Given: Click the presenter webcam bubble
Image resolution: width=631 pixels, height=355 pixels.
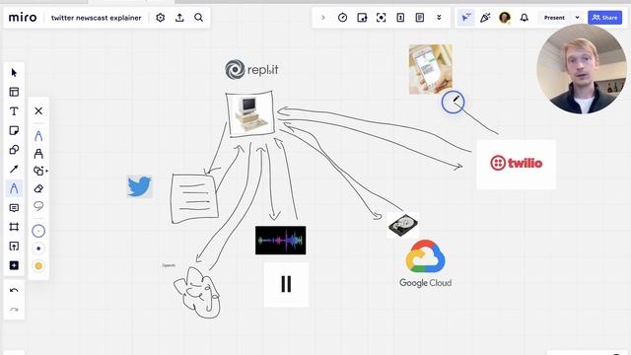Looking at the screenshot, I should (582, 69).
